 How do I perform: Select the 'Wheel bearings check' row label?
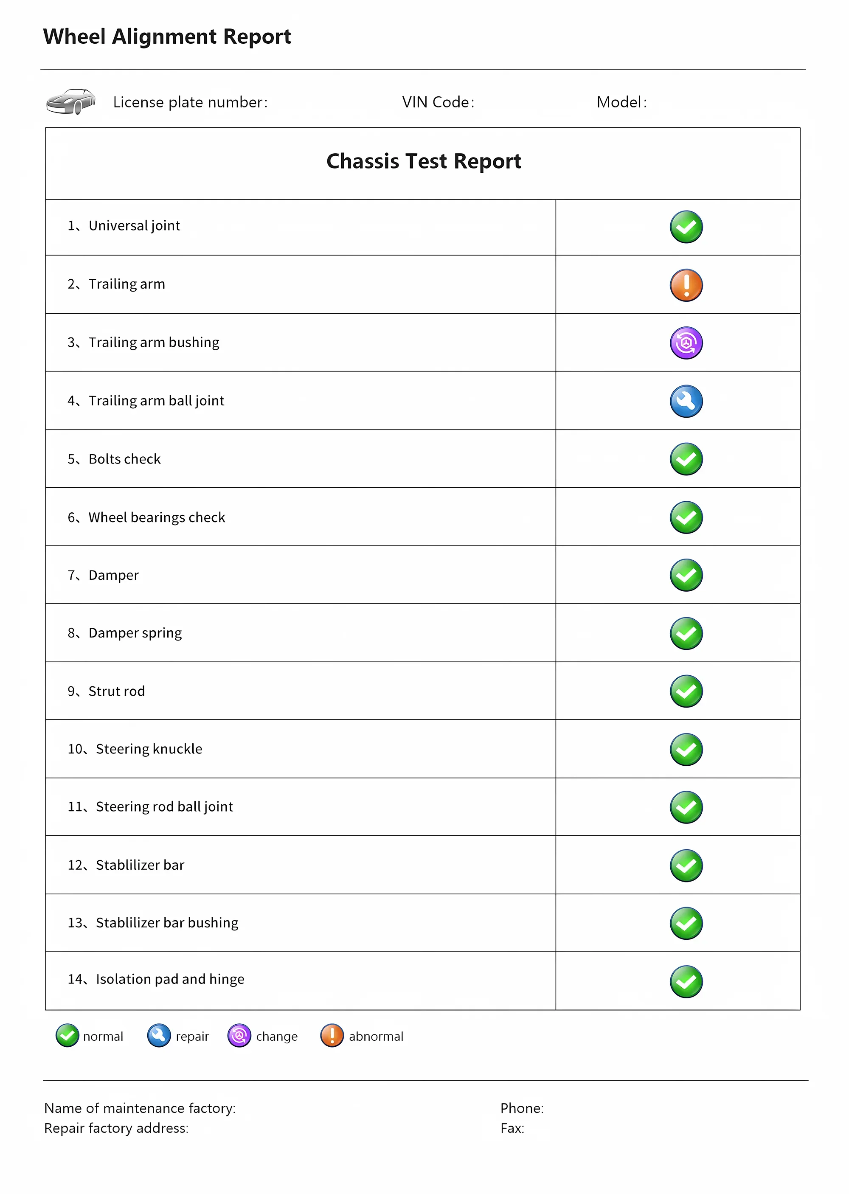tap(156, 517)
